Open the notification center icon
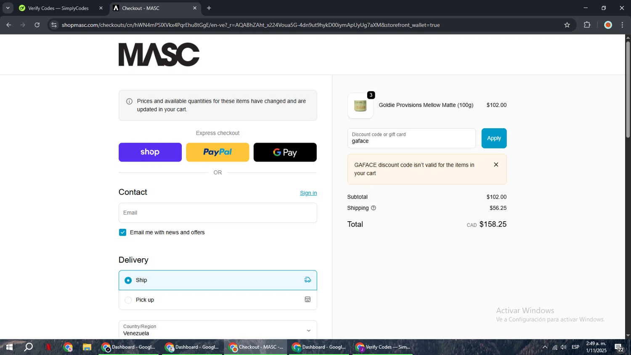 [619, 347]
